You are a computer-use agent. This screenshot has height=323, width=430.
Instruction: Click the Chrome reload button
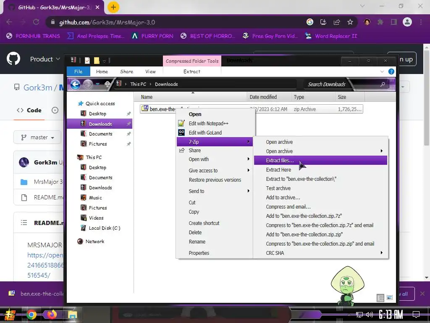click(36, 22)
